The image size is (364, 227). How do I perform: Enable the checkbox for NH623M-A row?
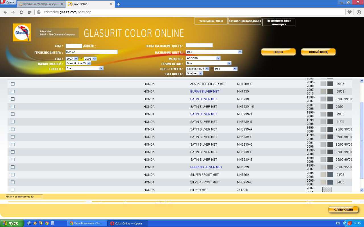[x=13, y=129]
